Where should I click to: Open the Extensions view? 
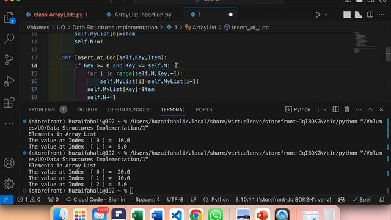[x=9, y=102]
